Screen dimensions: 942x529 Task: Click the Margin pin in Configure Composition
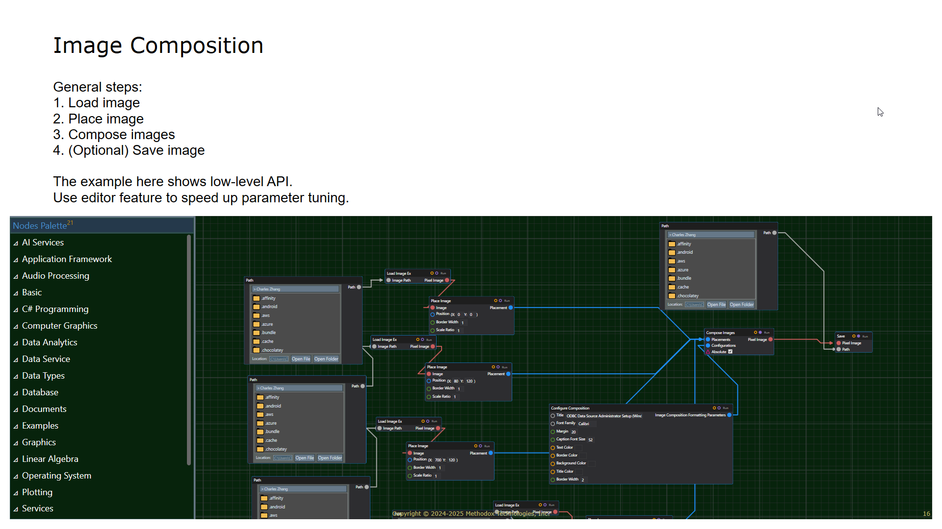point(553,432)
